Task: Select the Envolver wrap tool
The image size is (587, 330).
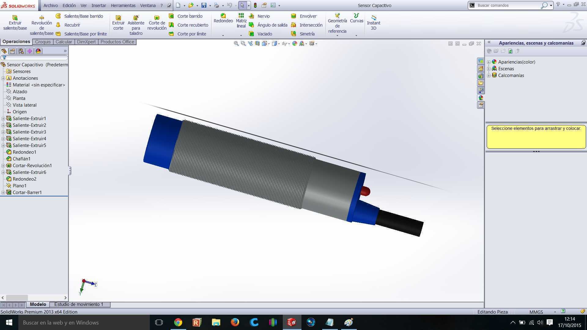Action: click(x=304, y=16)
